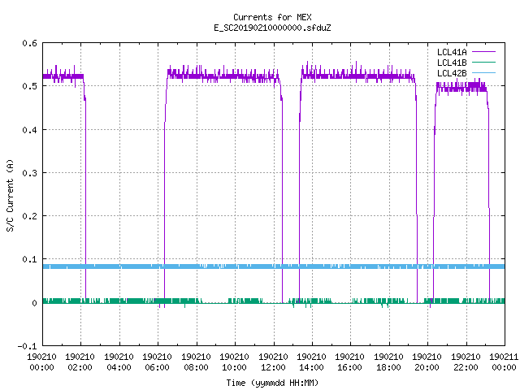Click the 'Currents for MEX' chart title

coord(272,17)
